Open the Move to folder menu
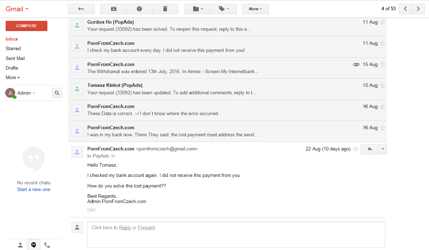The width and height of the screenshot is (429, 250). (x=197, y=9)
